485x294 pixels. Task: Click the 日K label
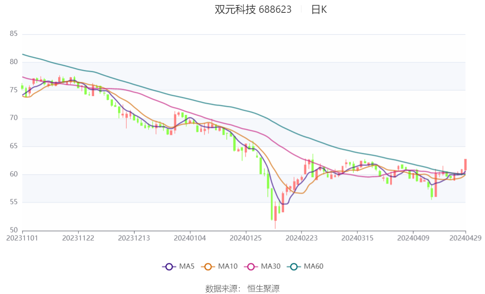point(319,9)
